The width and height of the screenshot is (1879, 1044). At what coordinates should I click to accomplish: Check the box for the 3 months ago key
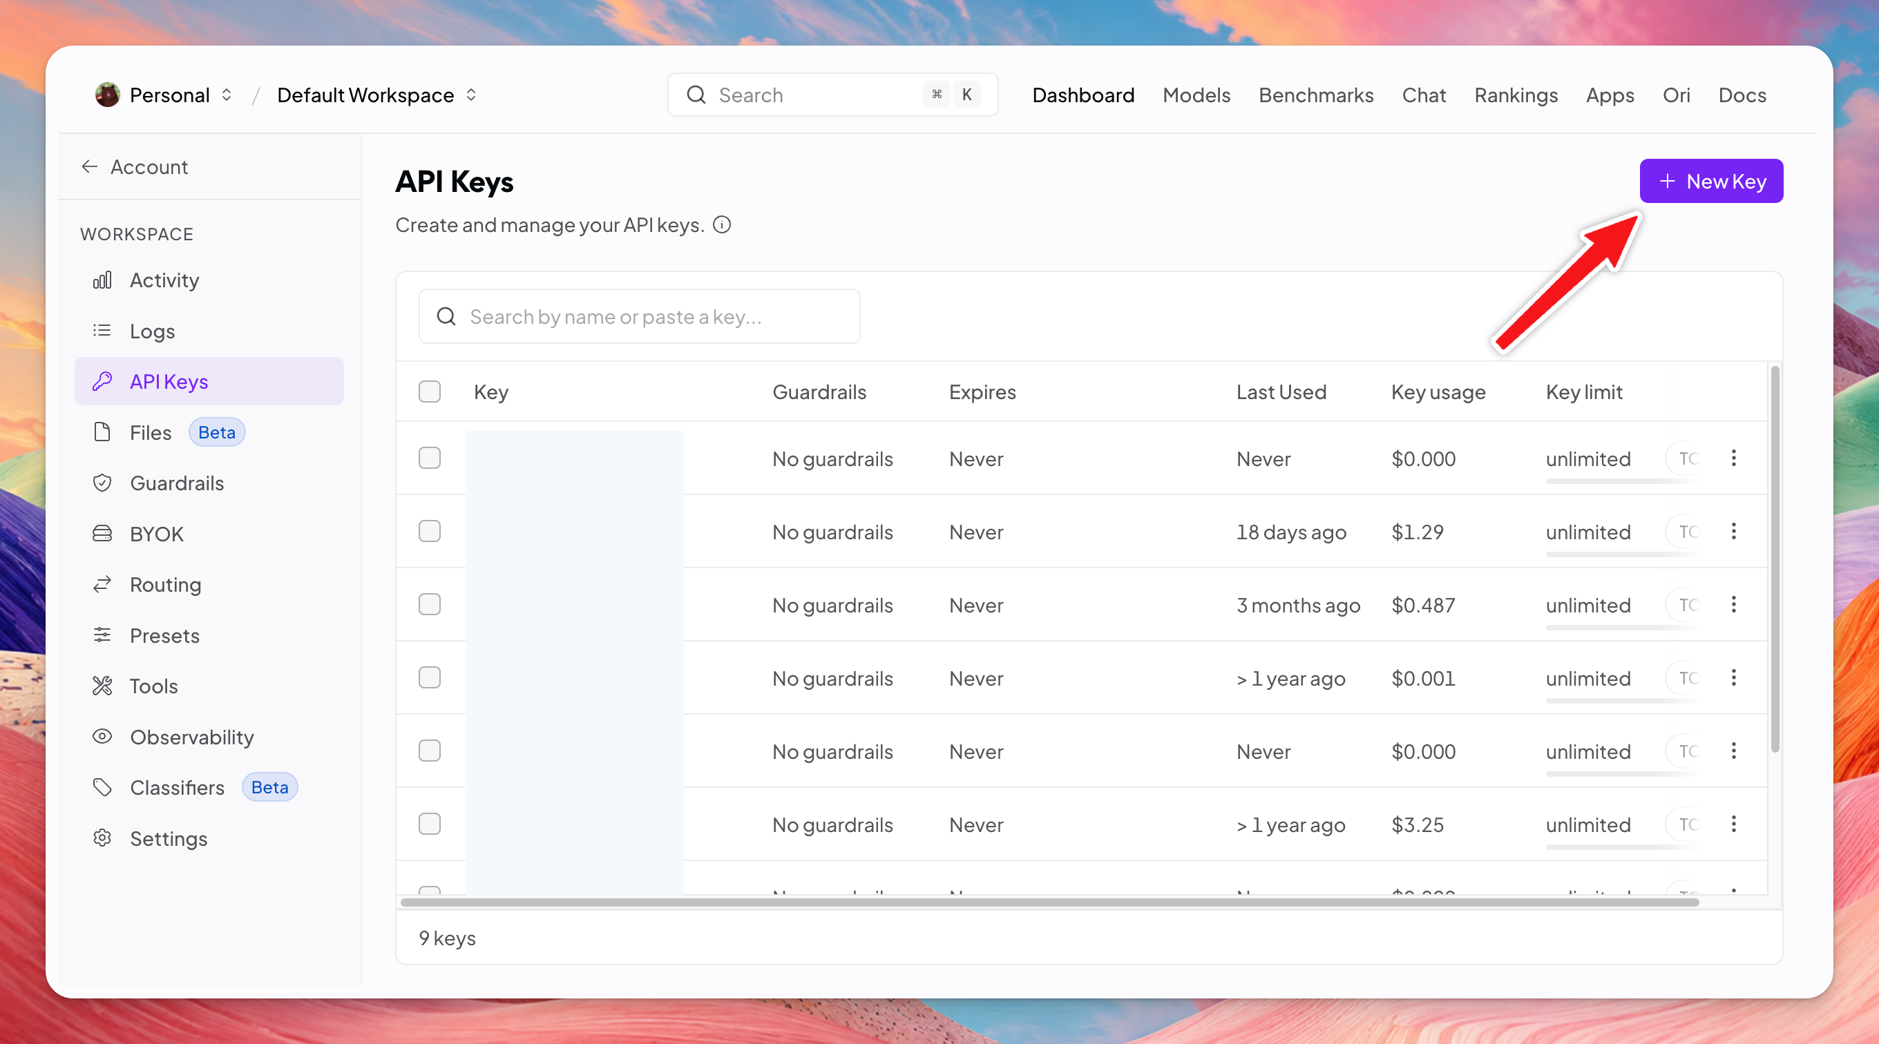pos(430,604)
